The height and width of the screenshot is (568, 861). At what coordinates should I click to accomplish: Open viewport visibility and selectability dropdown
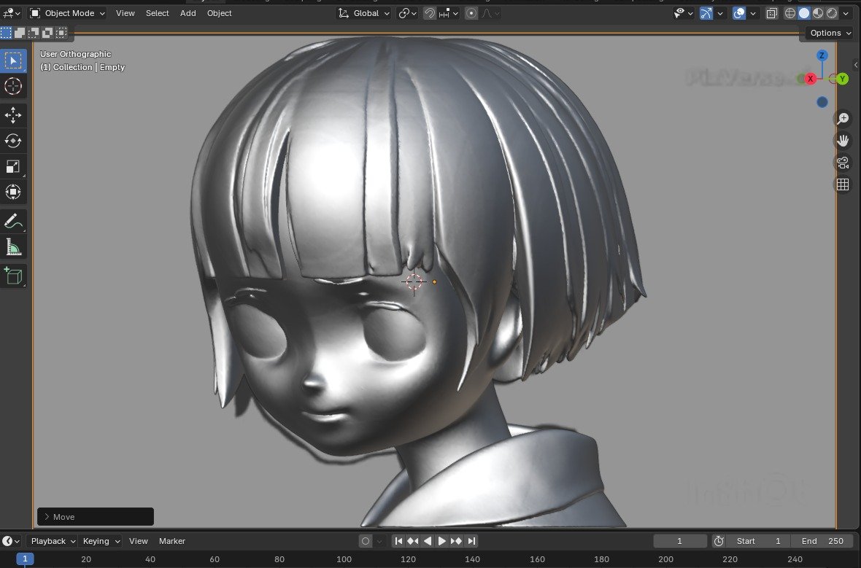[x=684, y=13]
